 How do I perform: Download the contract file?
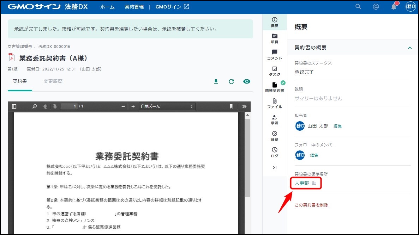(216, 81)
